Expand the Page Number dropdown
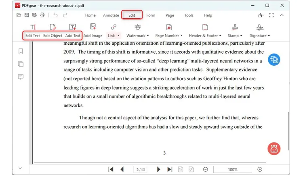Viewport: 303px width, 175px height. [181, 35]
